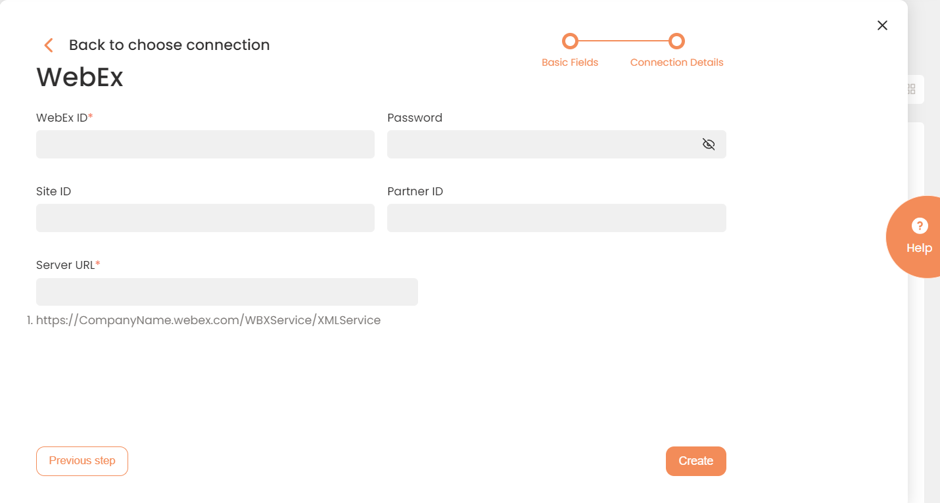Click the back chevron arrow icon
940x503 pixels.
(x=48, y=45)
